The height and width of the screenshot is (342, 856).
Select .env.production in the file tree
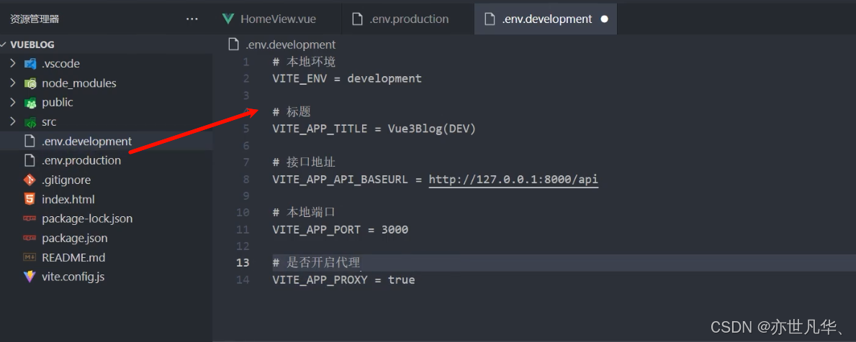(81, 161)
